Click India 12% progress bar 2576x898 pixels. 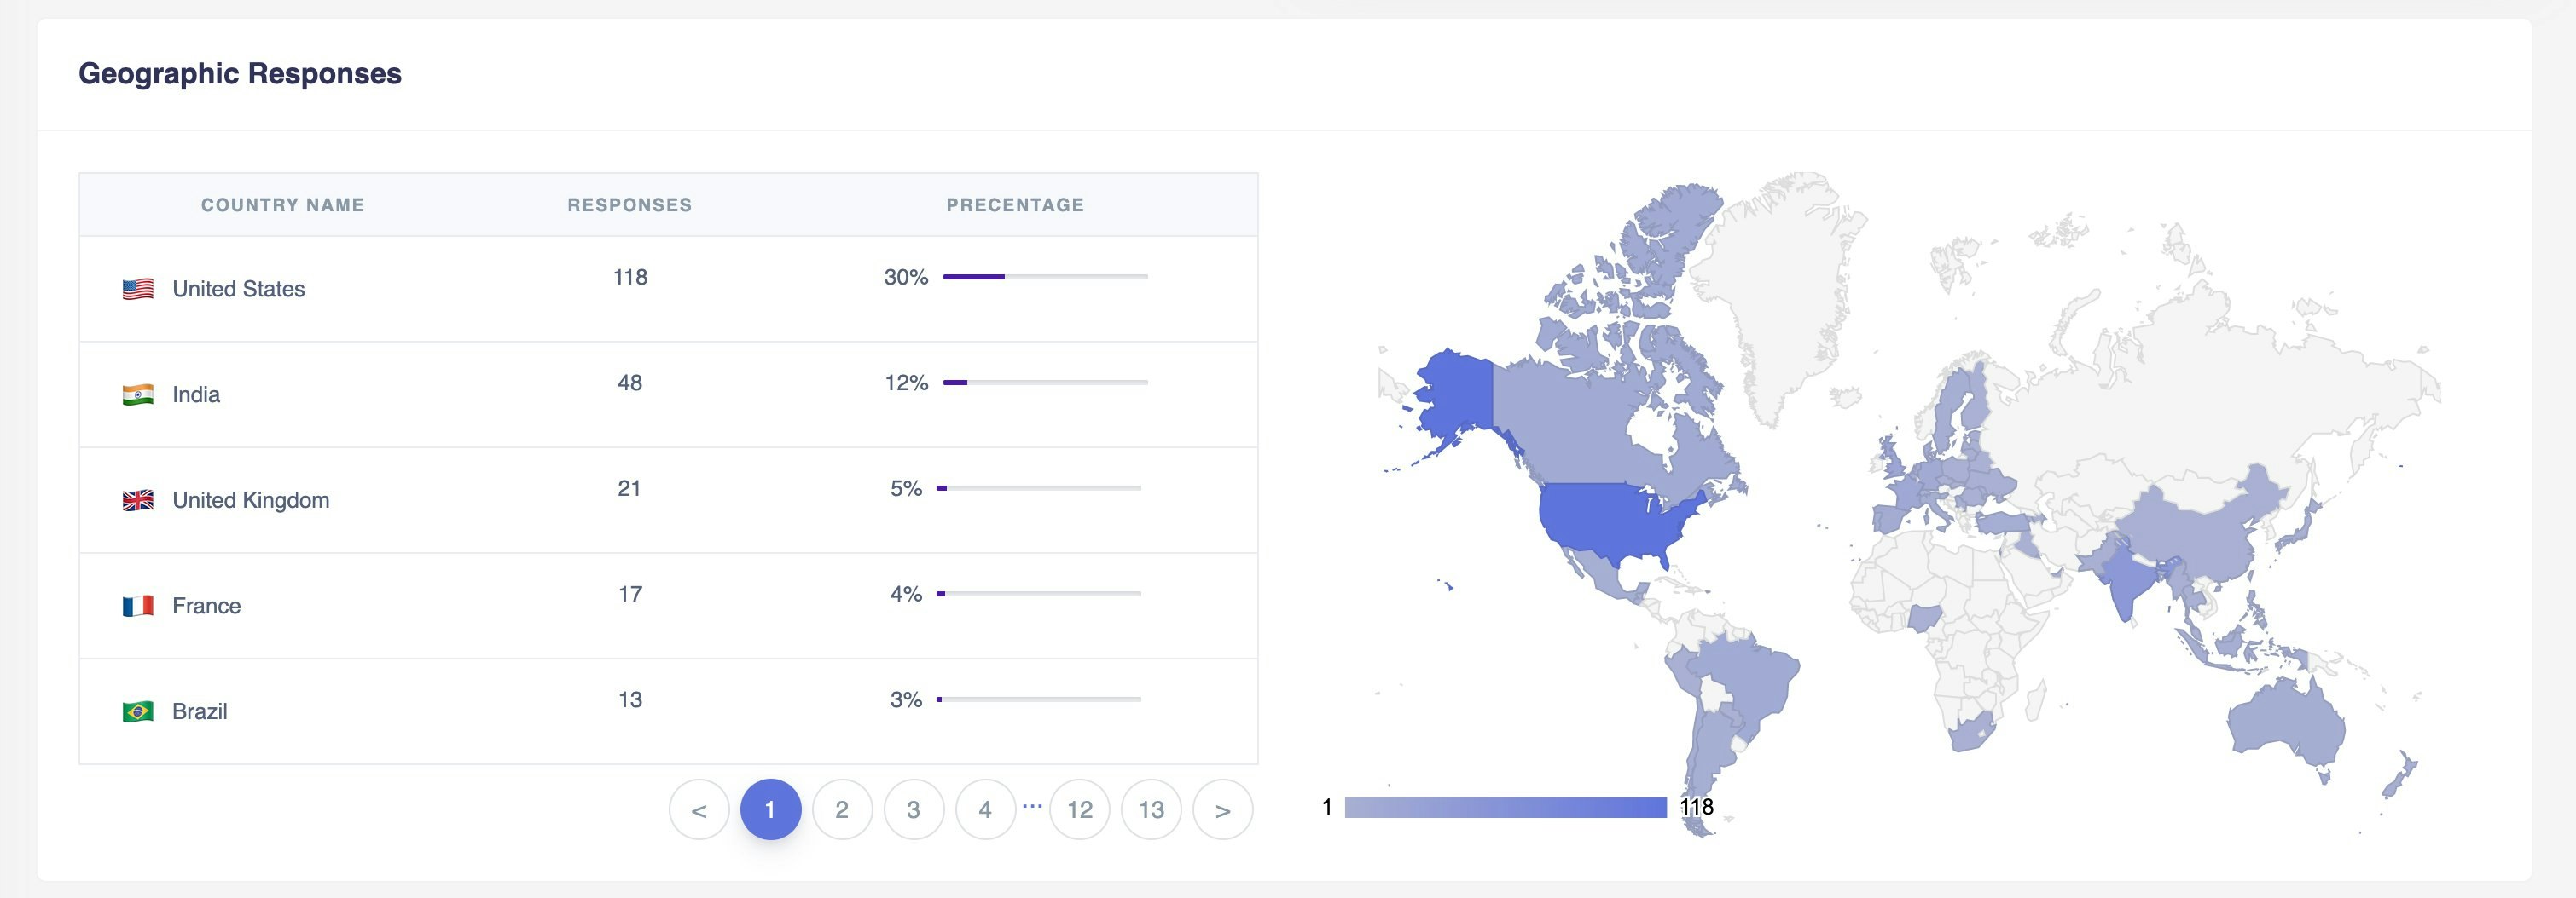coord(1045,383)
